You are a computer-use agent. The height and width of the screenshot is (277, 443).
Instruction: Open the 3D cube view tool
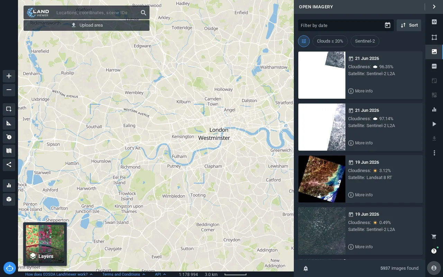click(x=9, y=199)
